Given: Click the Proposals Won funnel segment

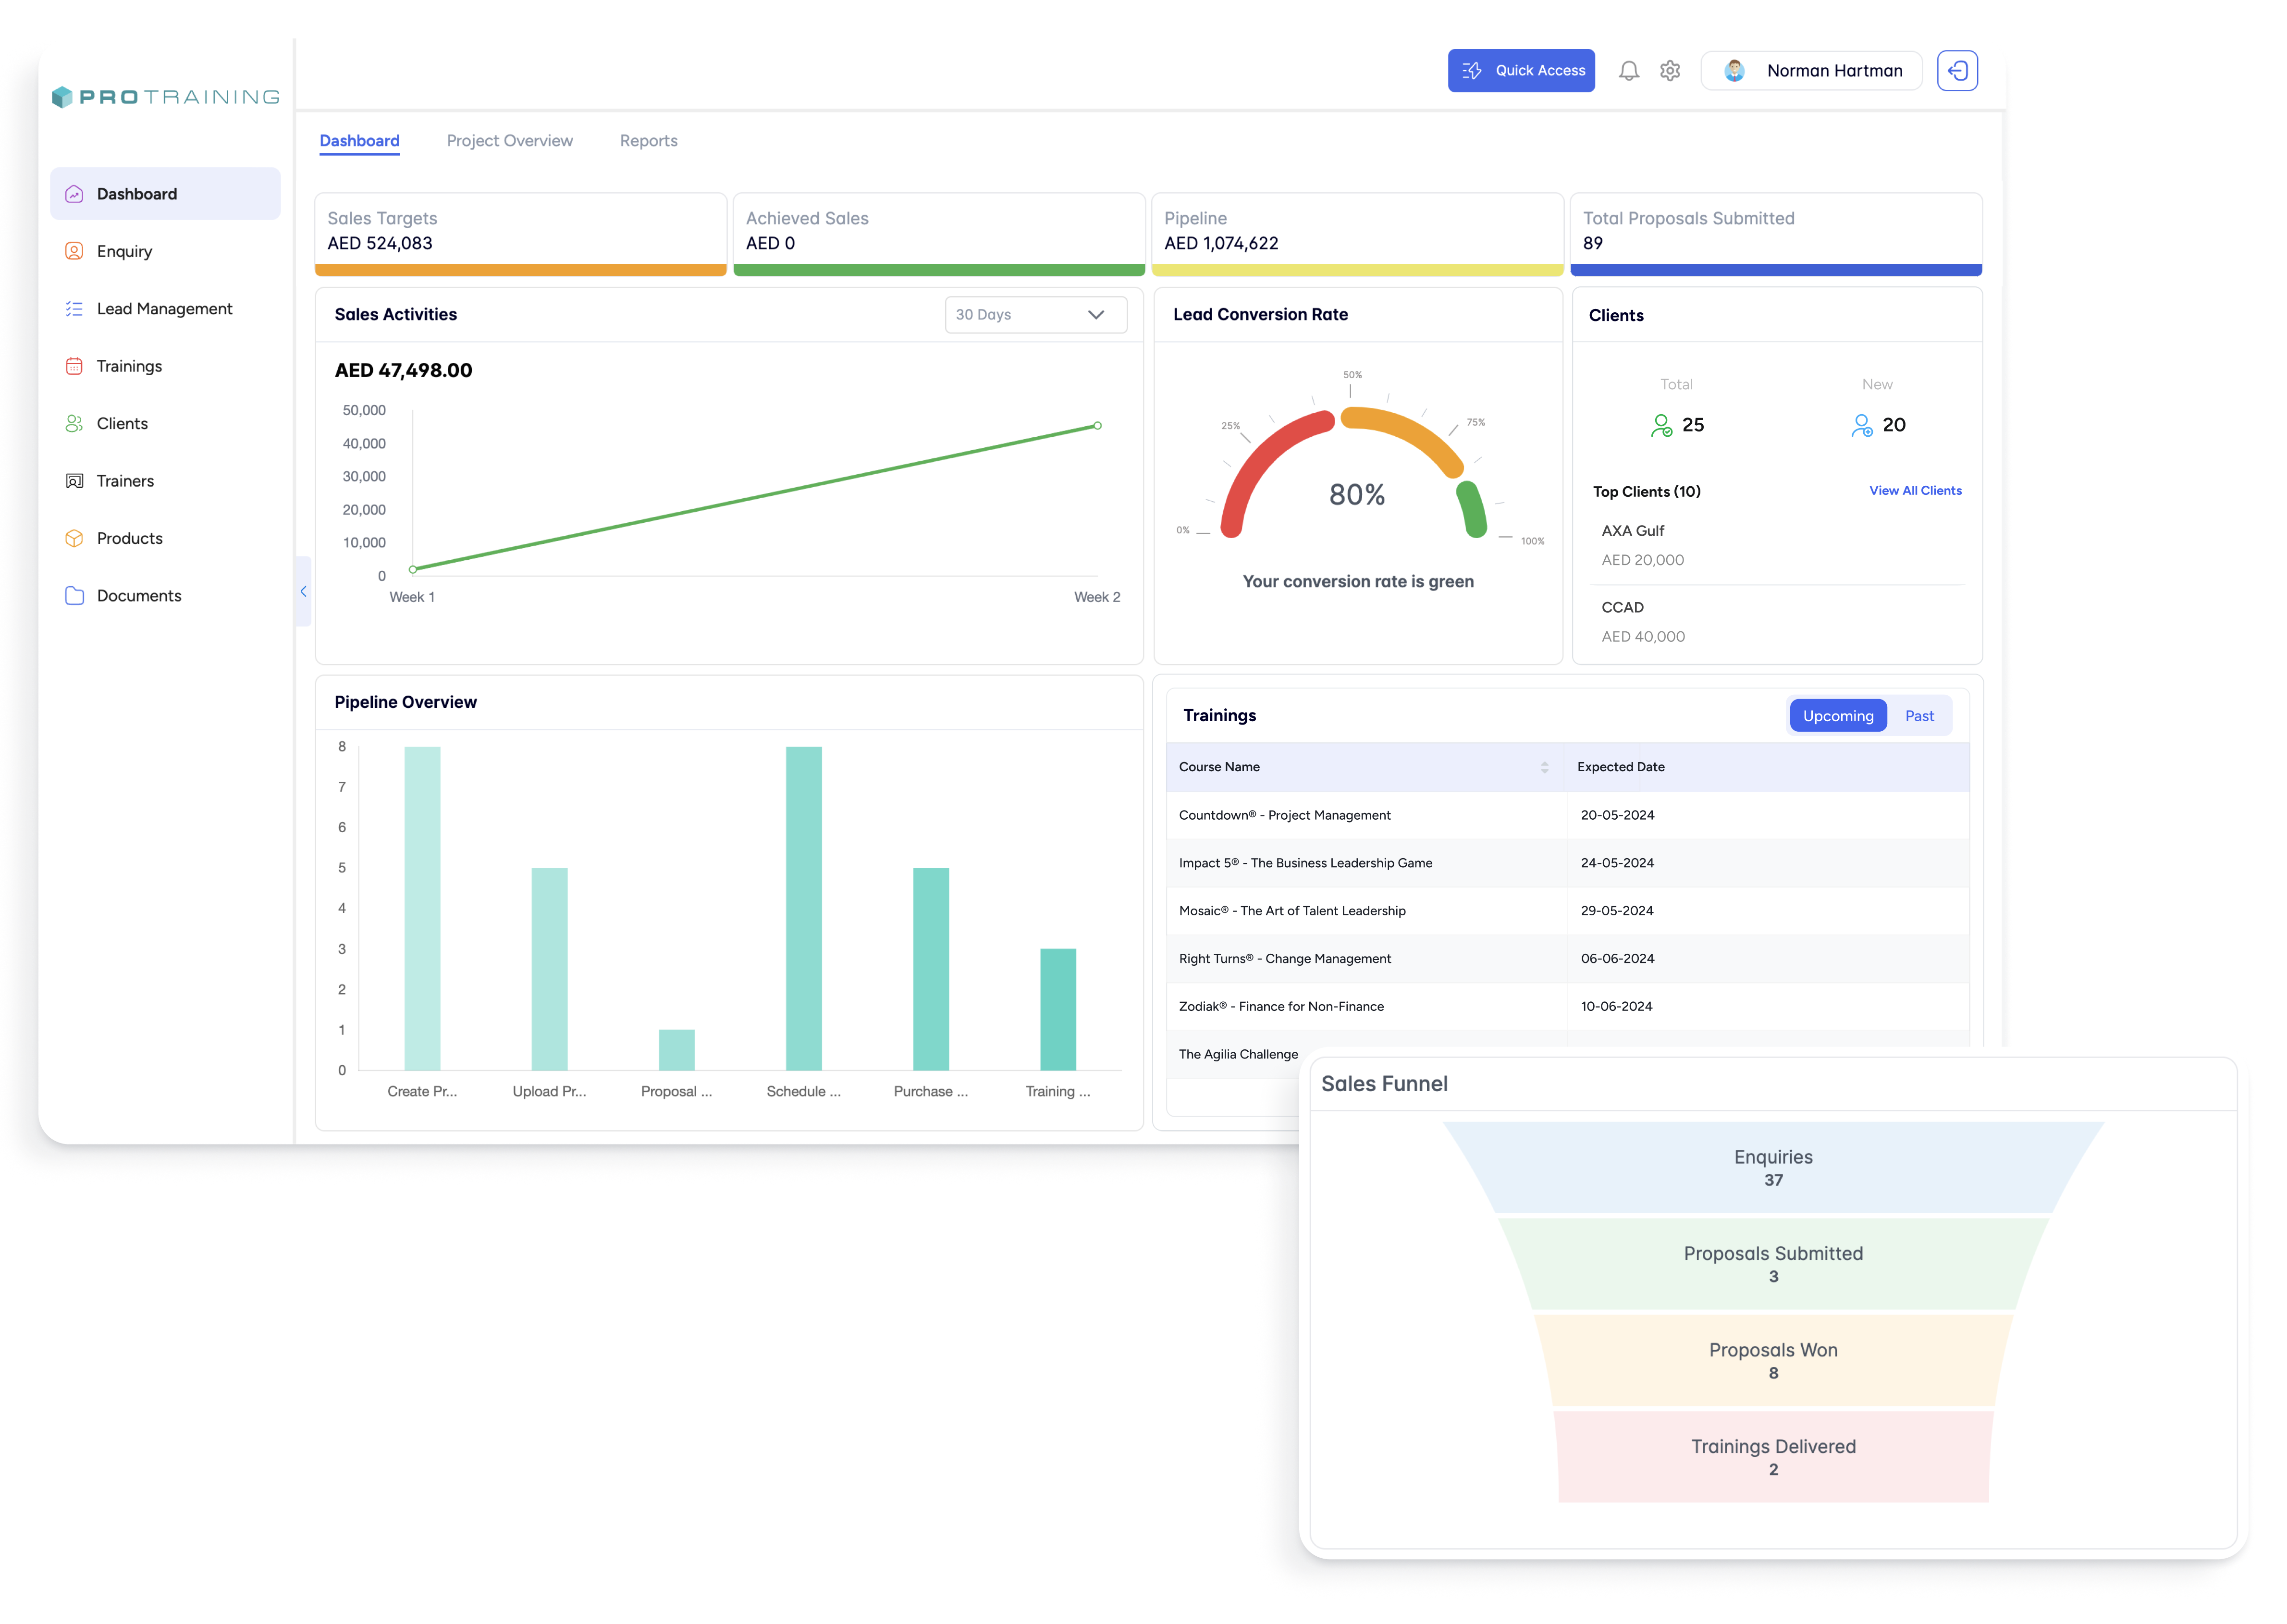Looking at the screenshot, I should 1772,1360.
